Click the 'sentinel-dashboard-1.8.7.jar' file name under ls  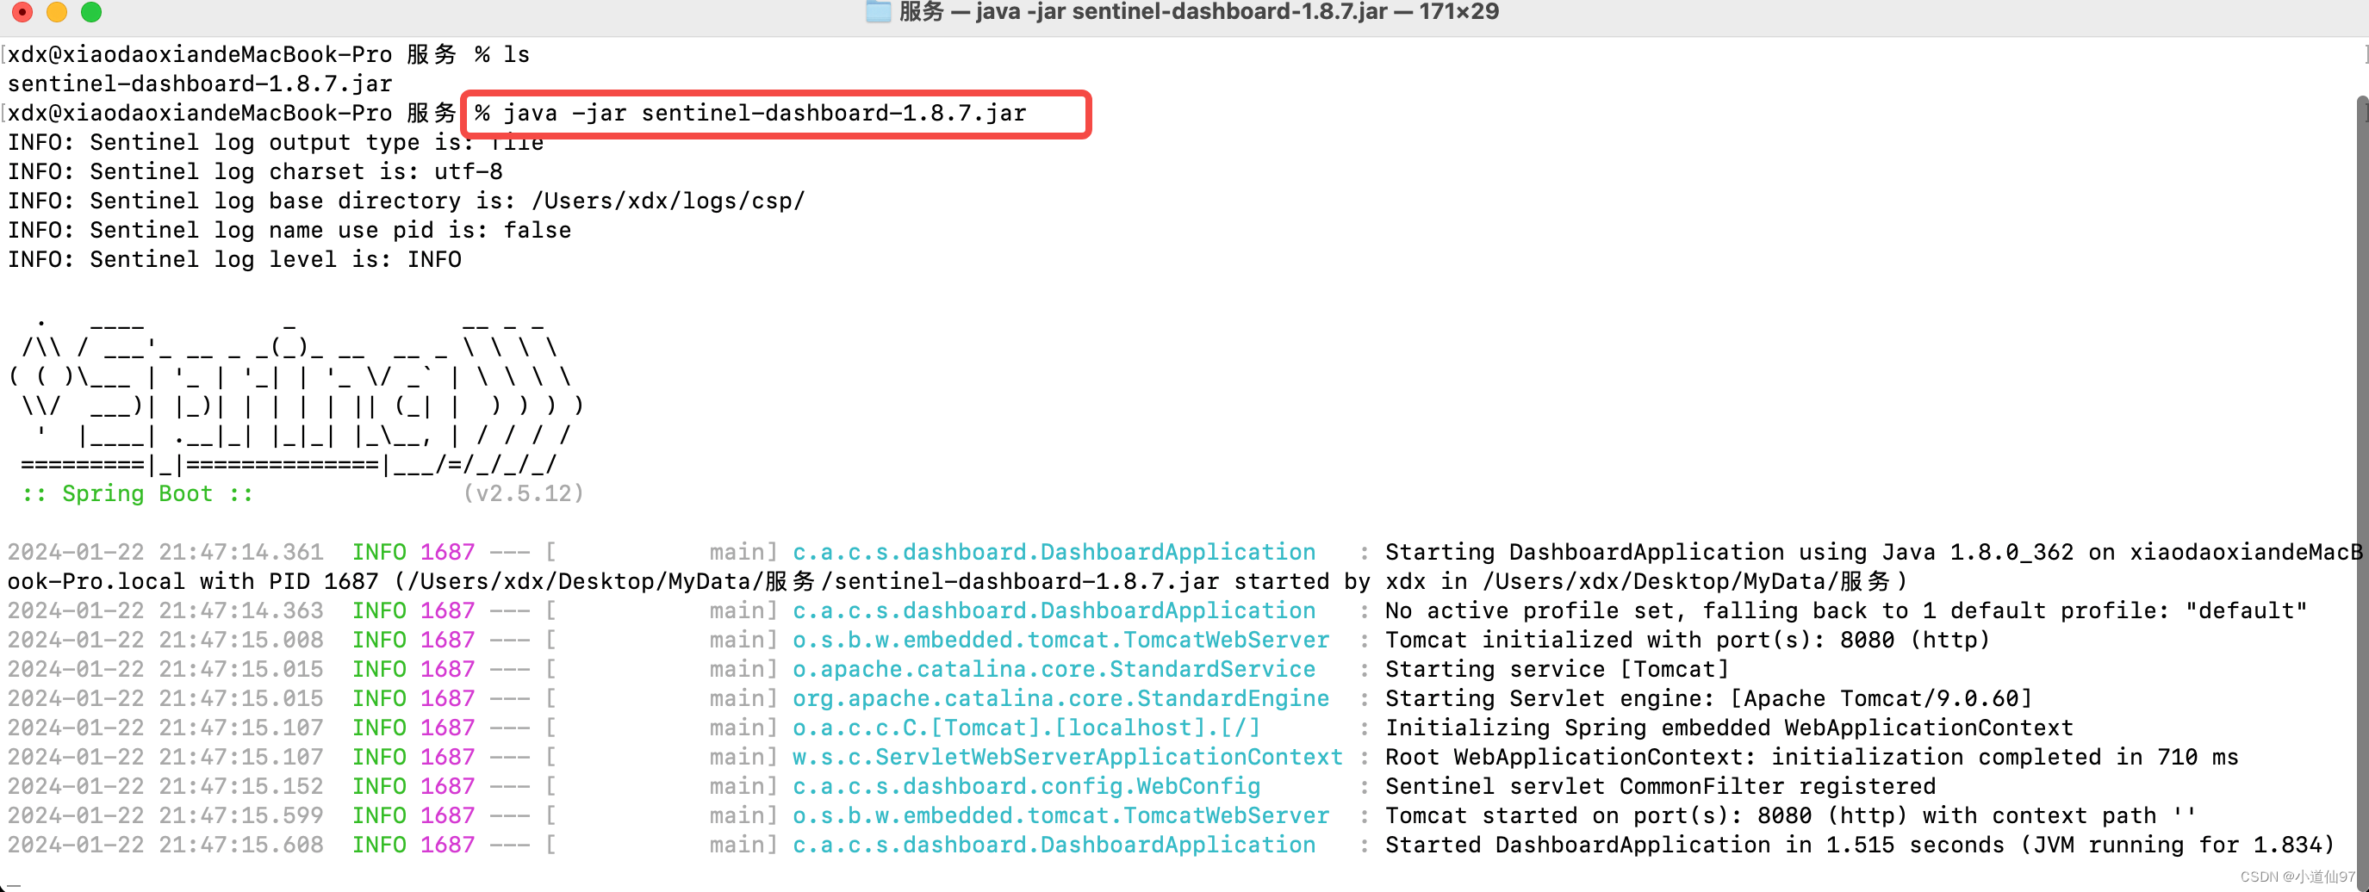pos(200,84)
